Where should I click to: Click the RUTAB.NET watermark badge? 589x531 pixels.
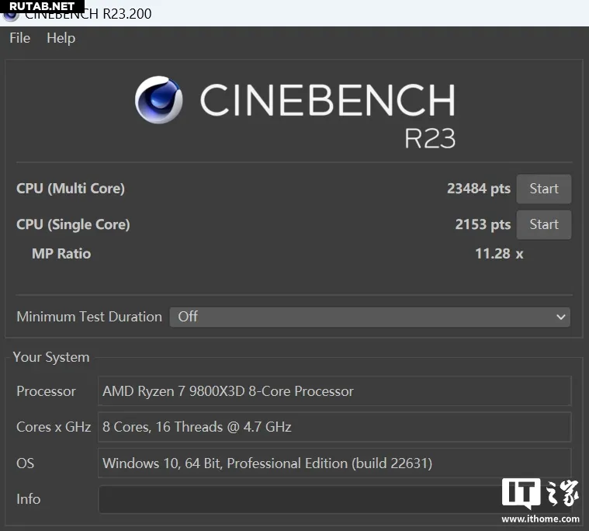tap(42, 6)
